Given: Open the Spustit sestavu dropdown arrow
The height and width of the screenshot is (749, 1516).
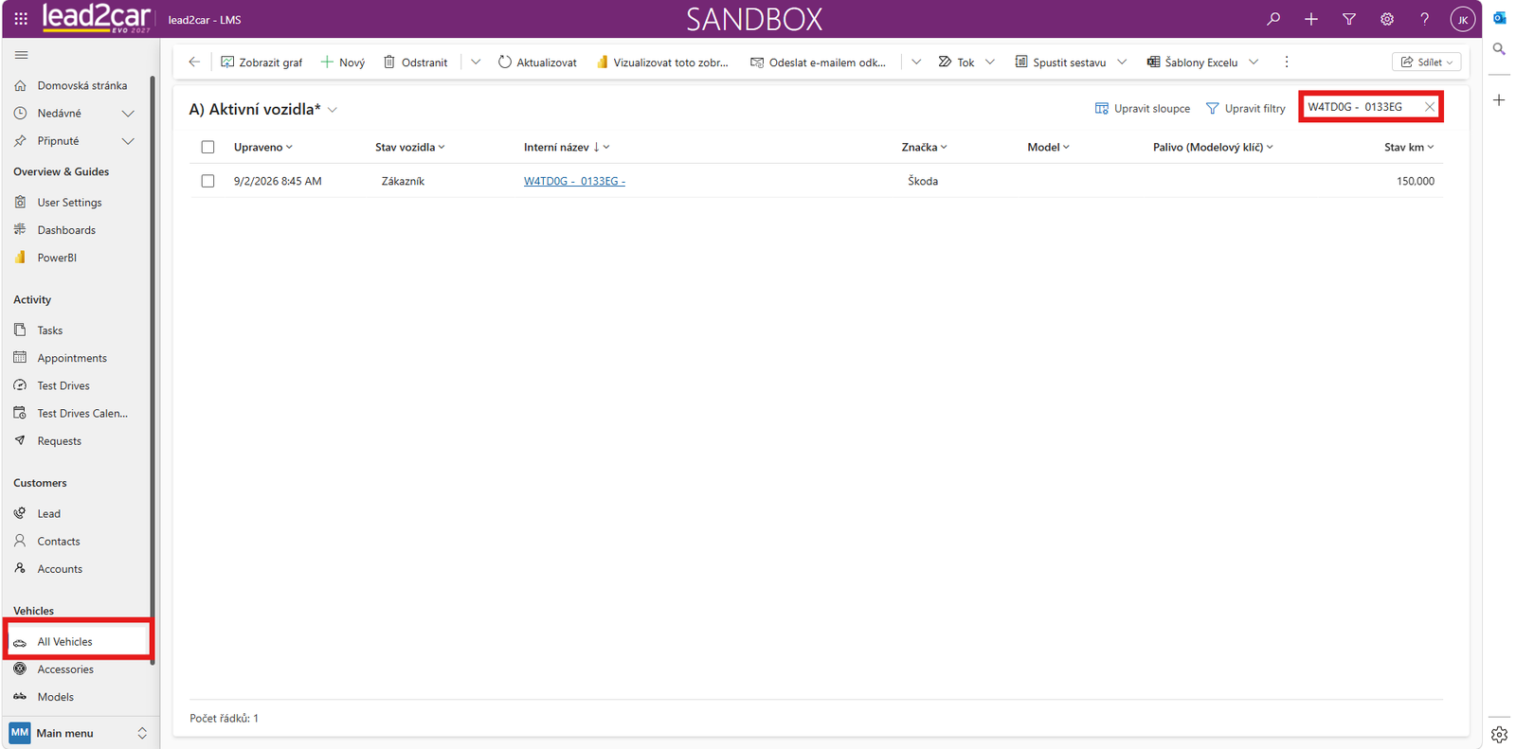Looking at the screenshot, I should pos(1122,62).
